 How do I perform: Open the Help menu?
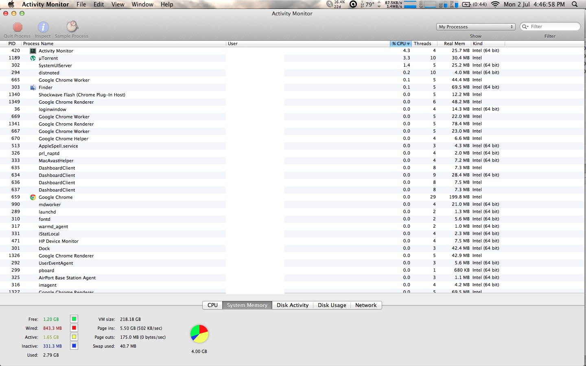pos(167,4)
